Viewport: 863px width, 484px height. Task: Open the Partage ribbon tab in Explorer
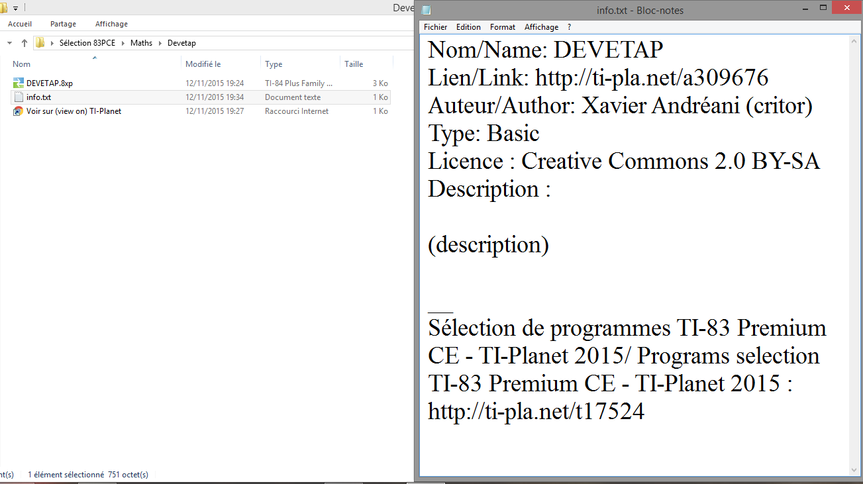click(x=63, y=24)
